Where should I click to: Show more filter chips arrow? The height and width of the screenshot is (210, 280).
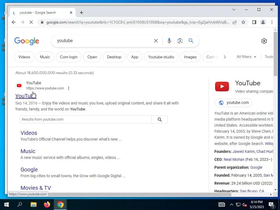[225, 57]
